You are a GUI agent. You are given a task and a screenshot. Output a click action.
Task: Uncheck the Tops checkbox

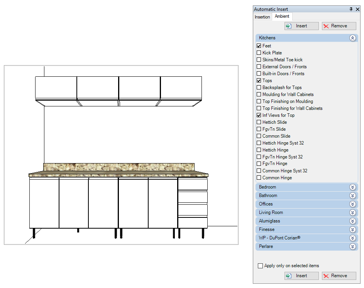click(259, 81)
